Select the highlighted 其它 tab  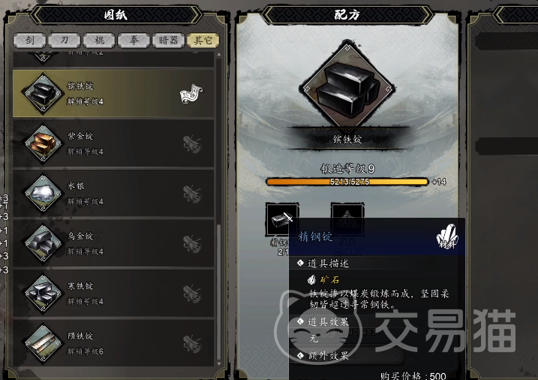[203, 41]
